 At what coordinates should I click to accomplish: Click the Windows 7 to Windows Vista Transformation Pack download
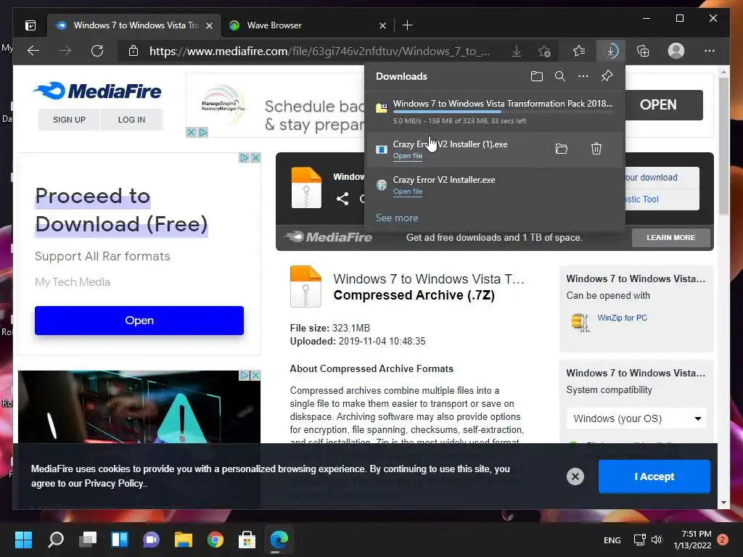[495, 111]
